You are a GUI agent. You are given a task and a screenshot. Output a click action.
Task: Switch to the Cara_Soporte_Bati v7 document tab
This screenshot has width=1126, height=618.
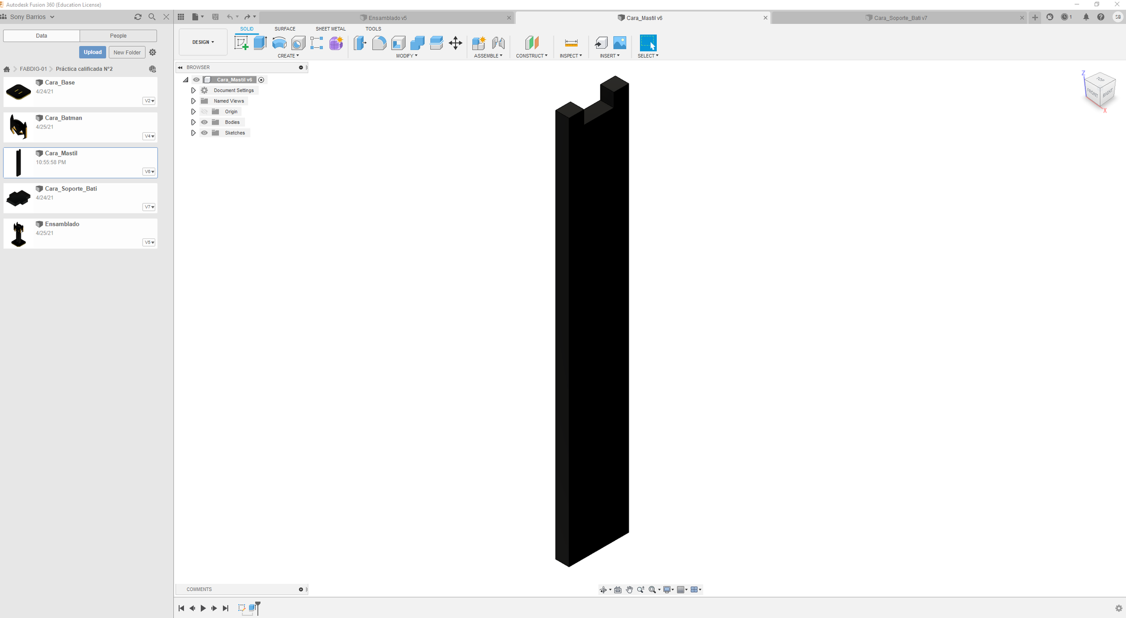click(900, 18)
